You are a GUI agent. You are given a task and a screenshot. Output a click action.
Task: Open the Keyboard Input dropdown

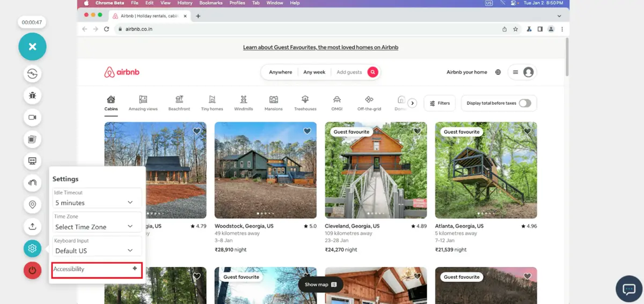click(97, 246)
